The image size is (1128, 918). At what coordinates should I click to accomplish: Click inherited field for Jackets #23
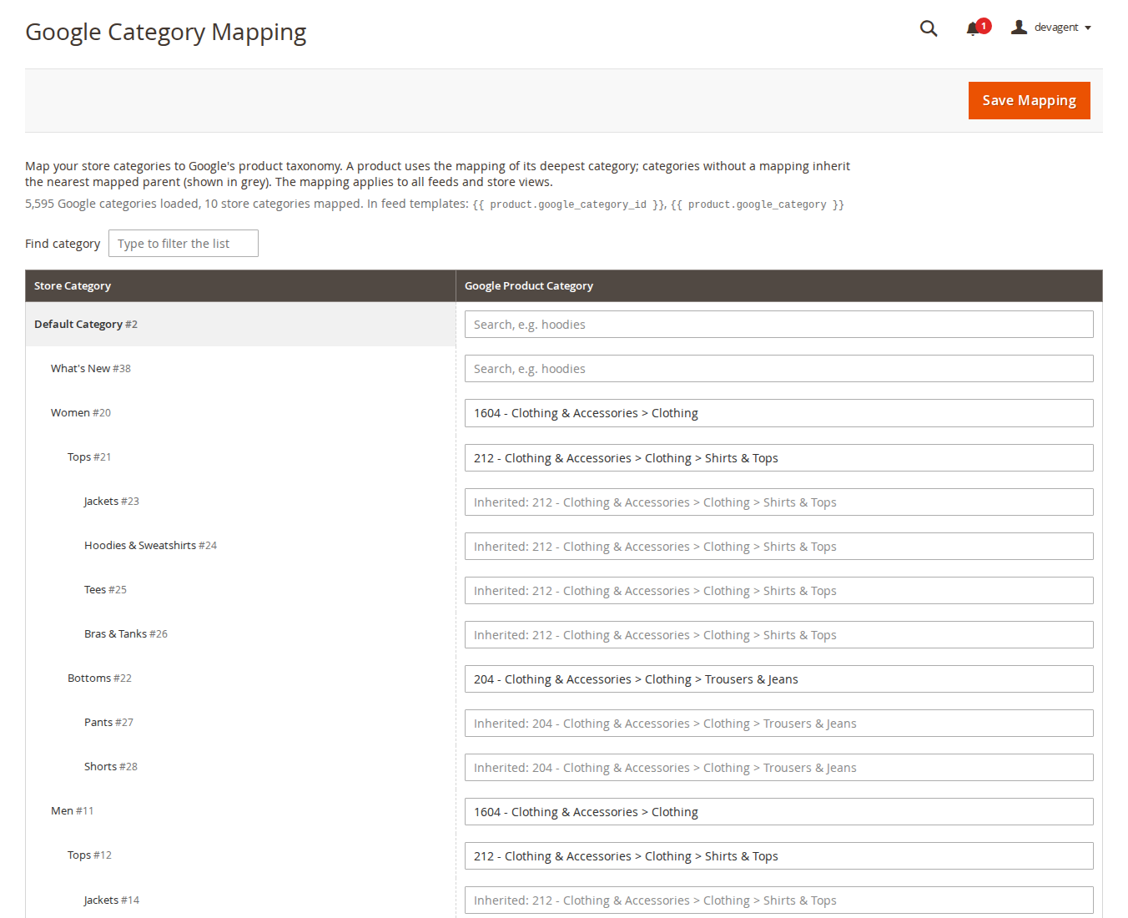(x=778, y=502)
